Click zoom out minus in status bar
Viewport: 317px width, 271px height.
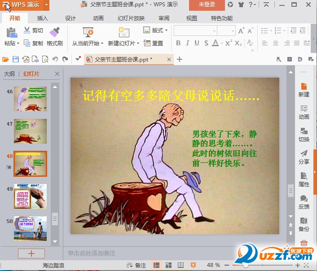tap(227, 265)
